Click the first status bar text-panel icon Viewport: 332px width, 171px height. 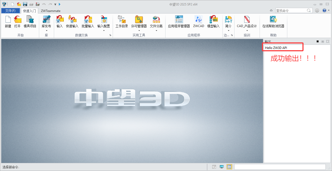click(x=214, y=167)
